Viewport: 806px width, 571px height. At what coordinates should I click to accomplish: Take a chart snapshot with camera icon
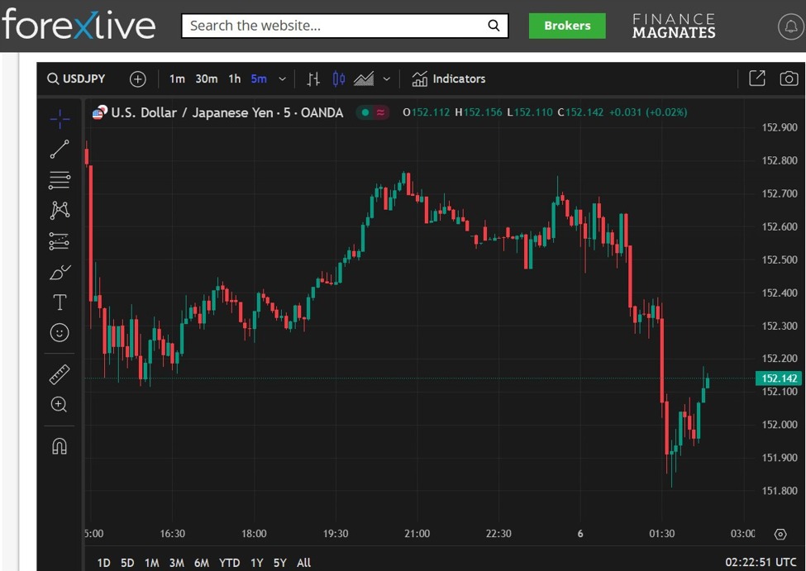click(x=789, y=79)
